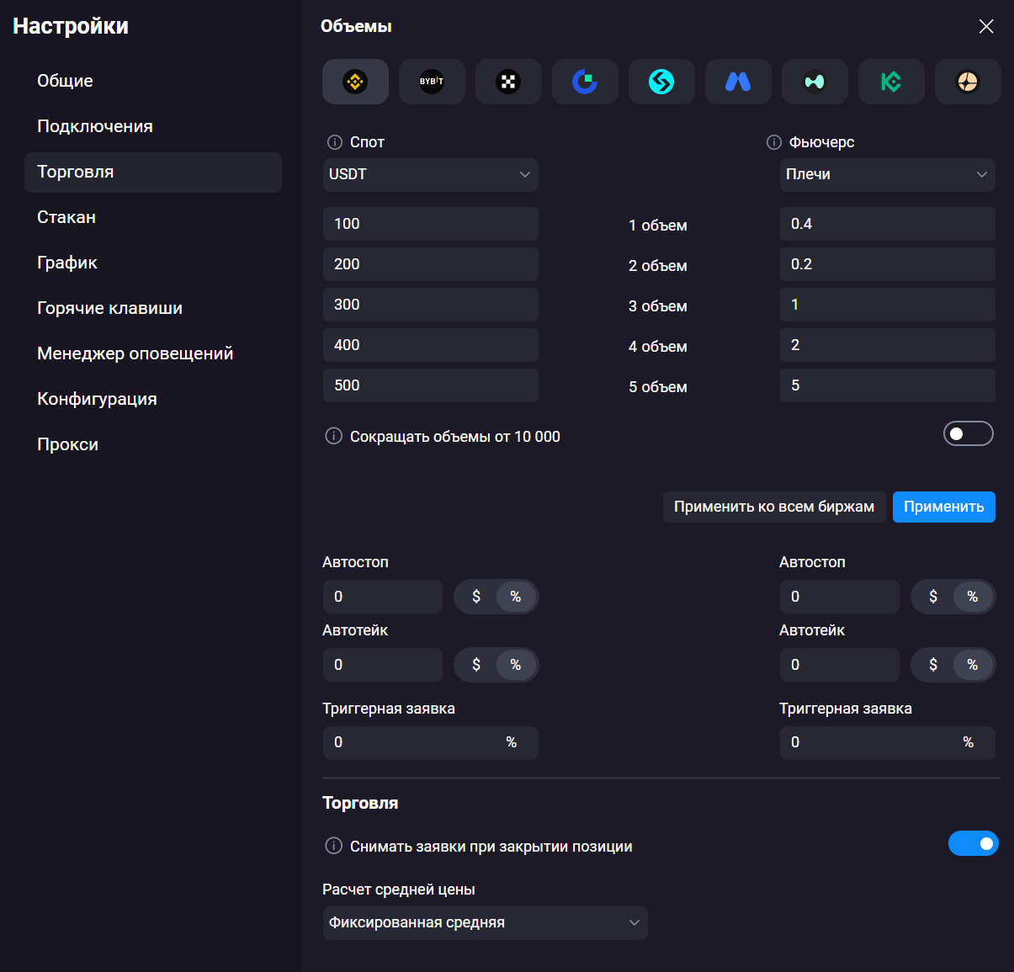Edit futures volume 5 field showing 5

pos(887,385)
